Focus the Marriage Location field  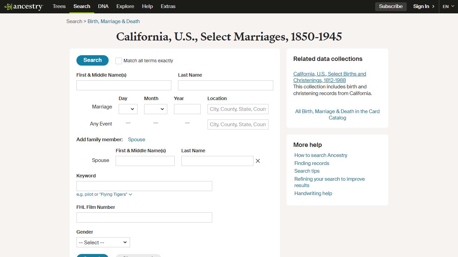[x=238, y=109]
